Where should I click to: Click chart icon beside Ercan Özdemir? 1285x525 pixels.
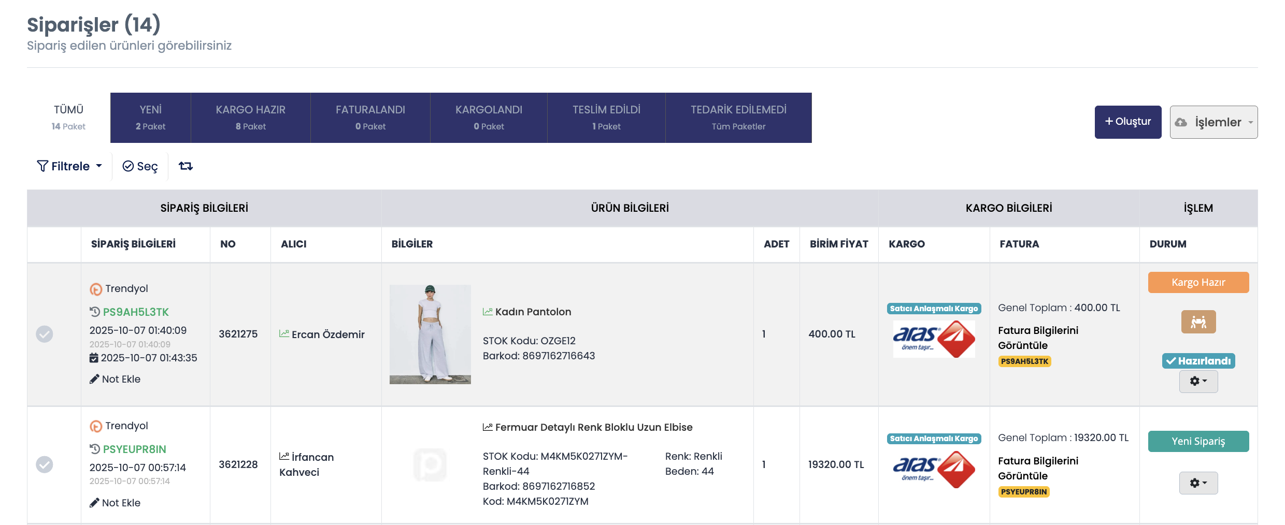point(284,334)
